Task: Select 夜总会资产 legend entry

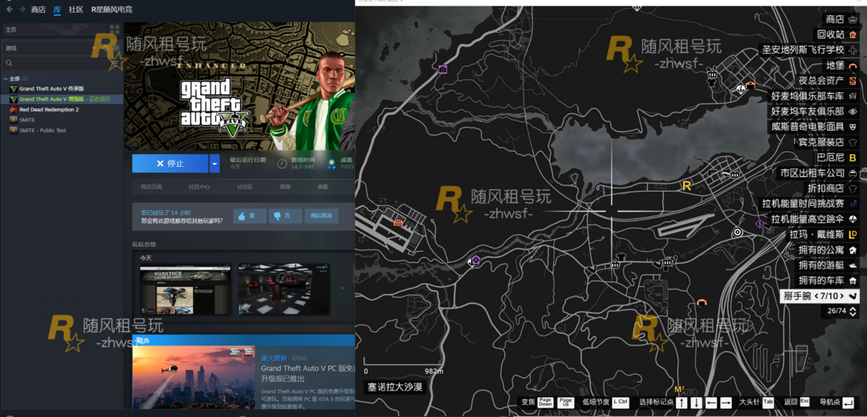Action: pyautogui.click(x=827, y=81)
